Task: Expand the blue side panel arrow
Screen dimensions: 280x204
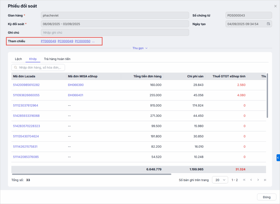Action: click(x=278, y=158)
